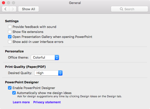This screenshot has height=109, width=150.
Task: Click the Print Quality (Paper/PDF) heading
Action: click(x=25, y=67)
